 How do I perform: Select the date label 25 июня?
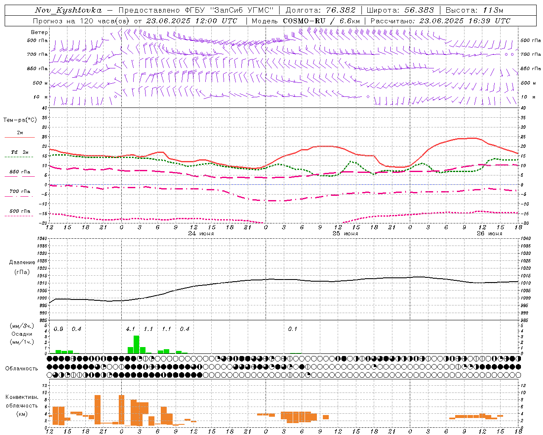click(x=345, y=234)
